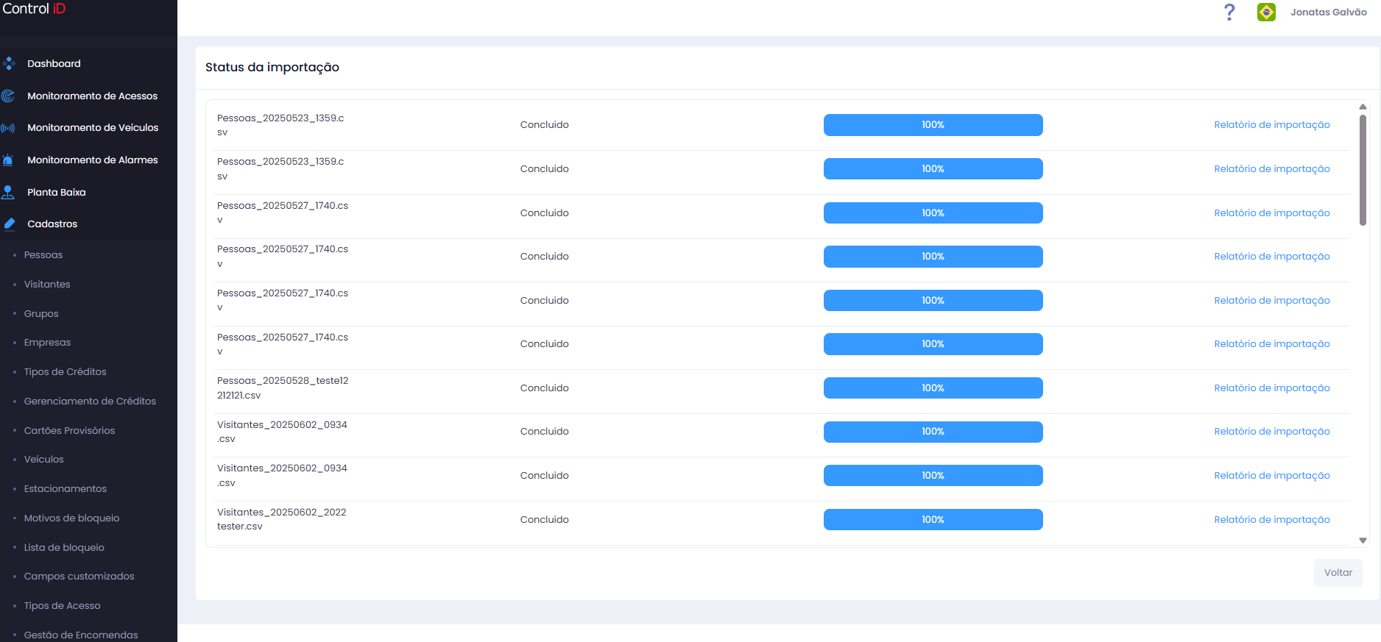
Task: Click the Voltar button
Action: tap(1338, 573)
